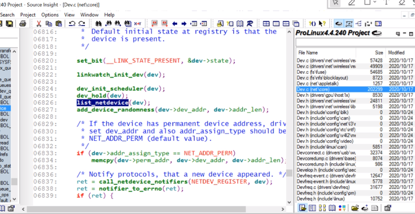Image resolution: width=415 pixels, height=214 pixels.
Task: Click the open book Browse Symbols icon
Action: [x=240, y=24]
